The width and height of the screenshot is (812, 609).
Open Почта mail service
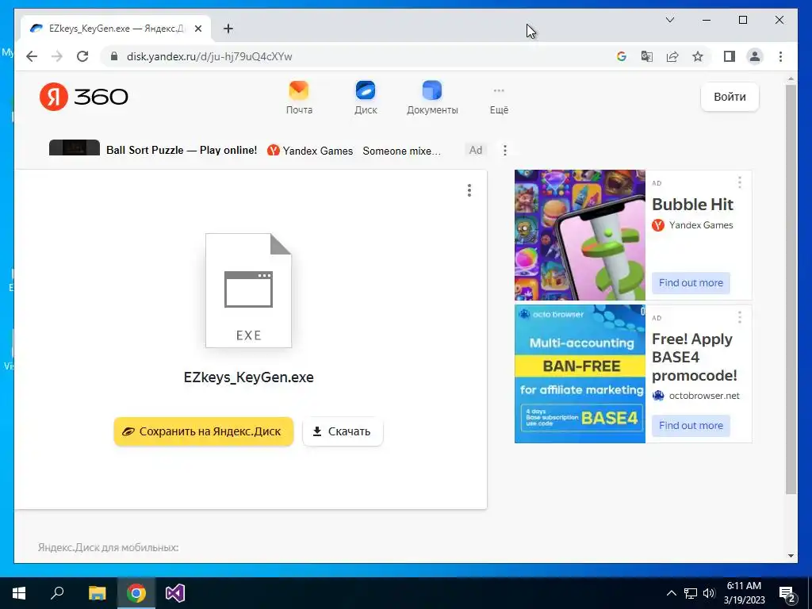click(x=299, y=98)
